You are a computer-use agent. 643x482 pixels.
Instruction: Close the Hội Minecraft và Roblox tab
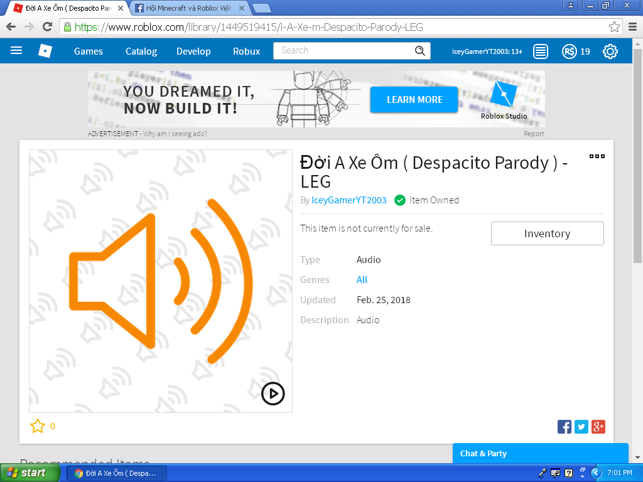click(x=242, y=8)
